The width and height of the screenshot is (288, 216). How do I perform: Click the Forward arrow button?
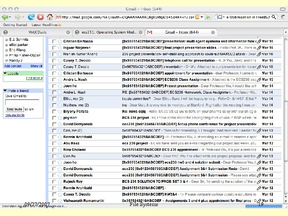[18, 17]
